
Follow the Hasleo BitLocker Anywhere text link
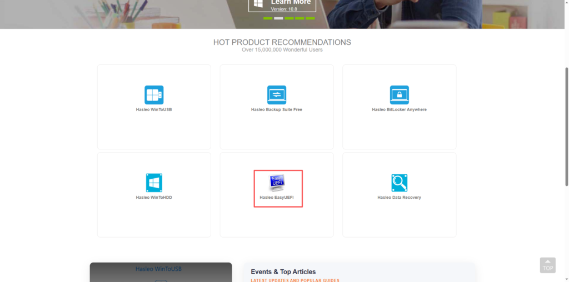point(399,109)
